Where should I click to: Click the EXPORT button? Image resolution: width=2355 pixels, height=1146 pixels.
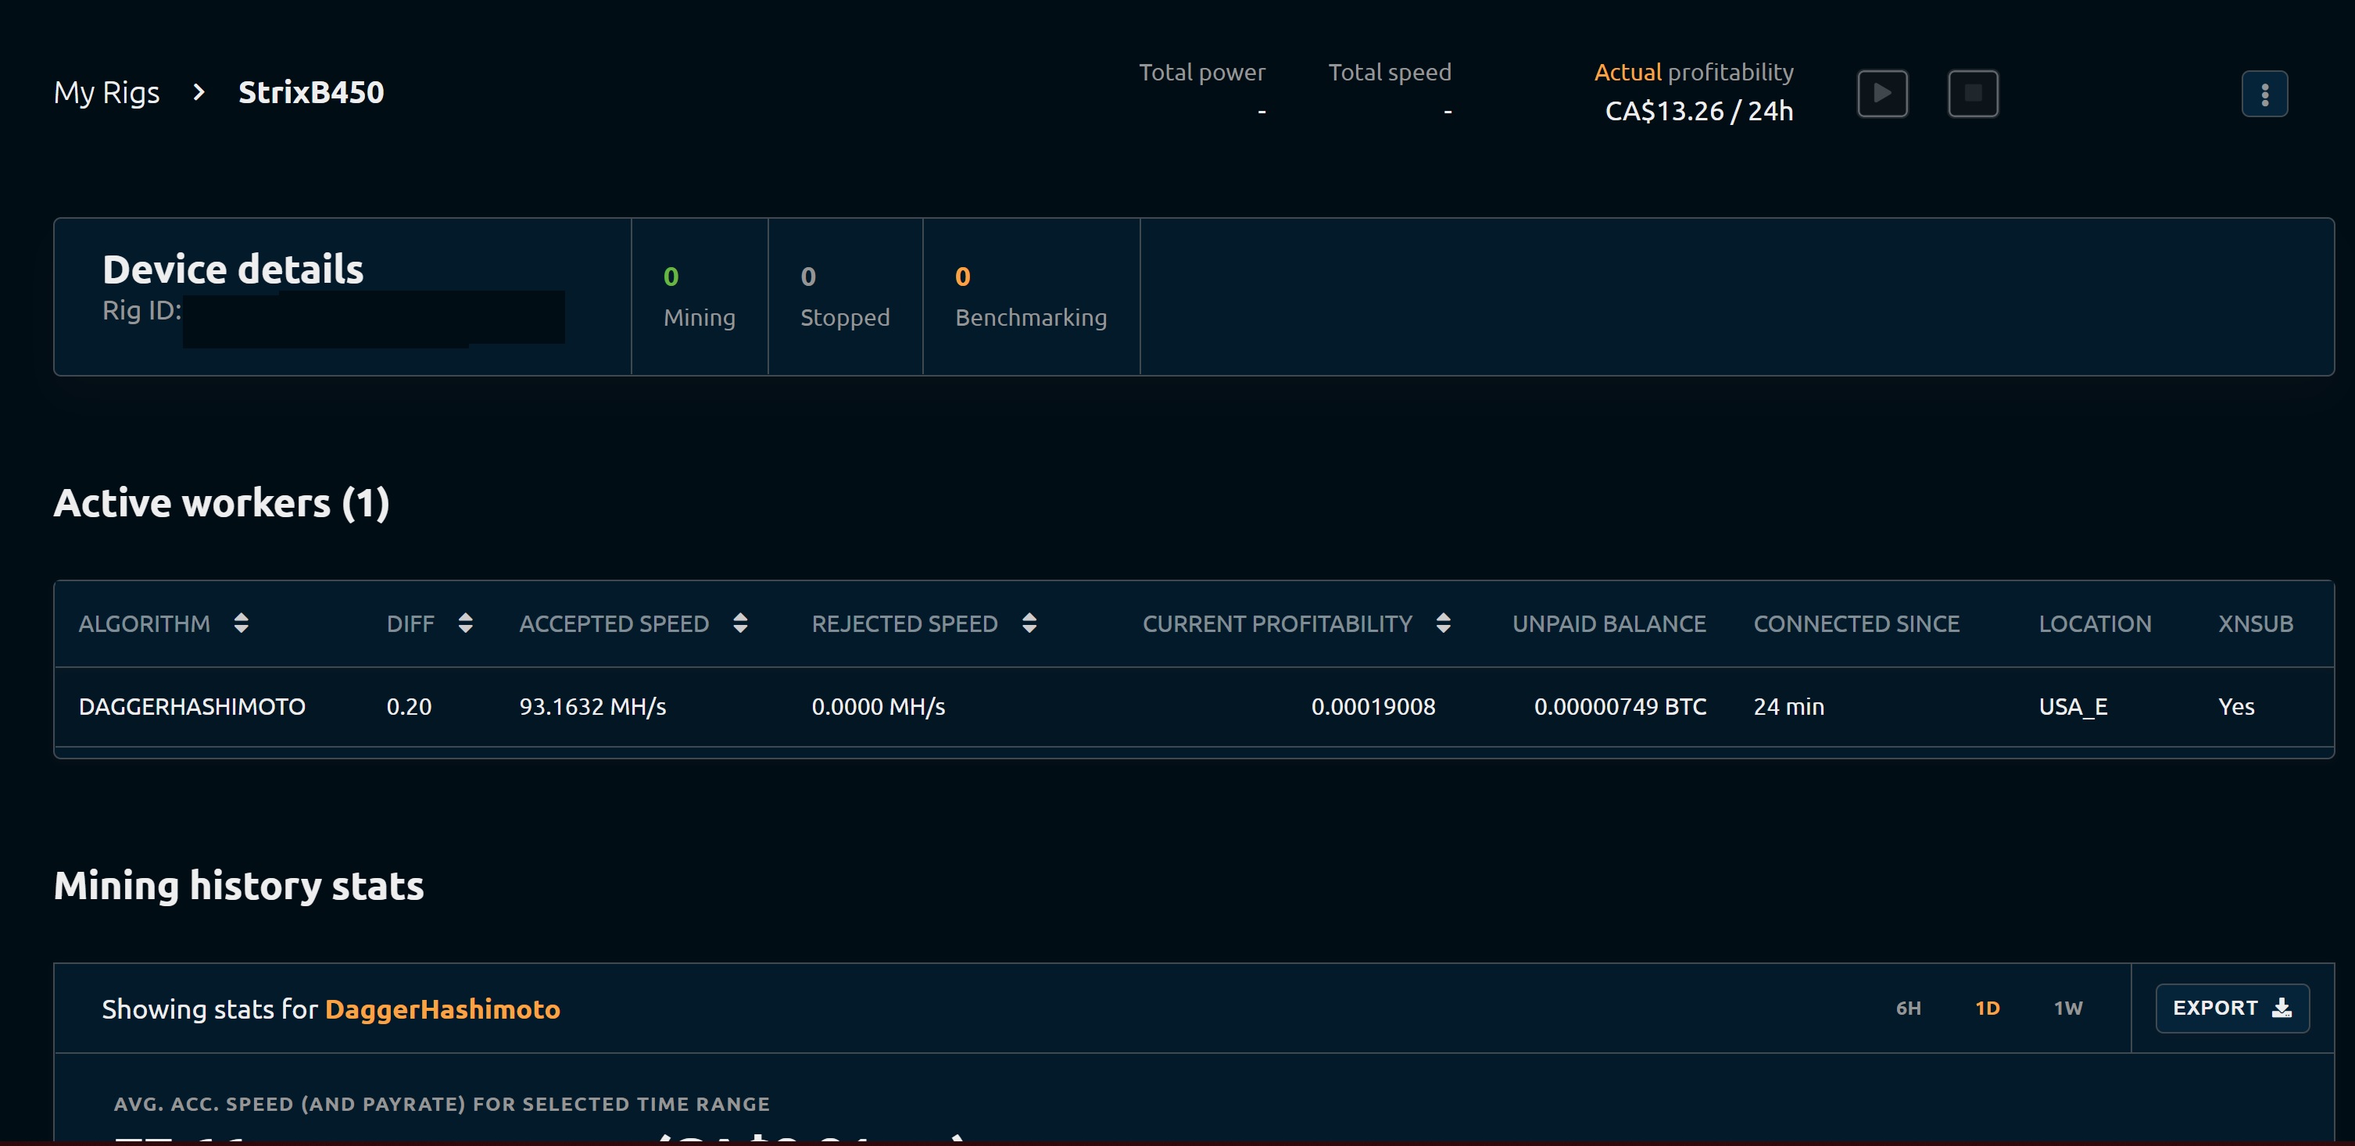(x=2232, y=1007)
